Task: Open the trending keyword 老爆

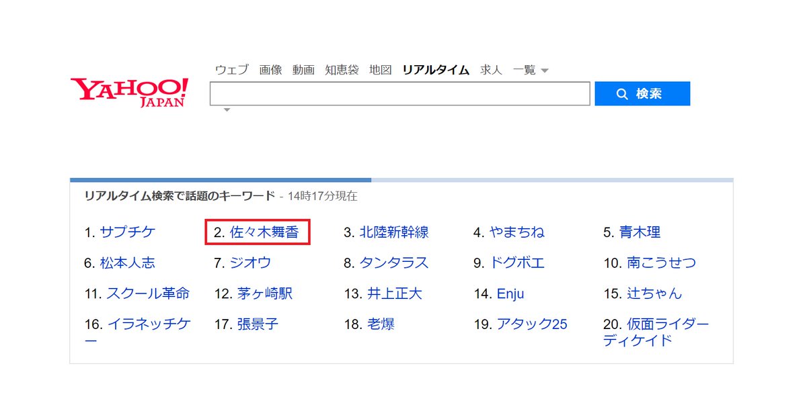Action: (381, 325)
